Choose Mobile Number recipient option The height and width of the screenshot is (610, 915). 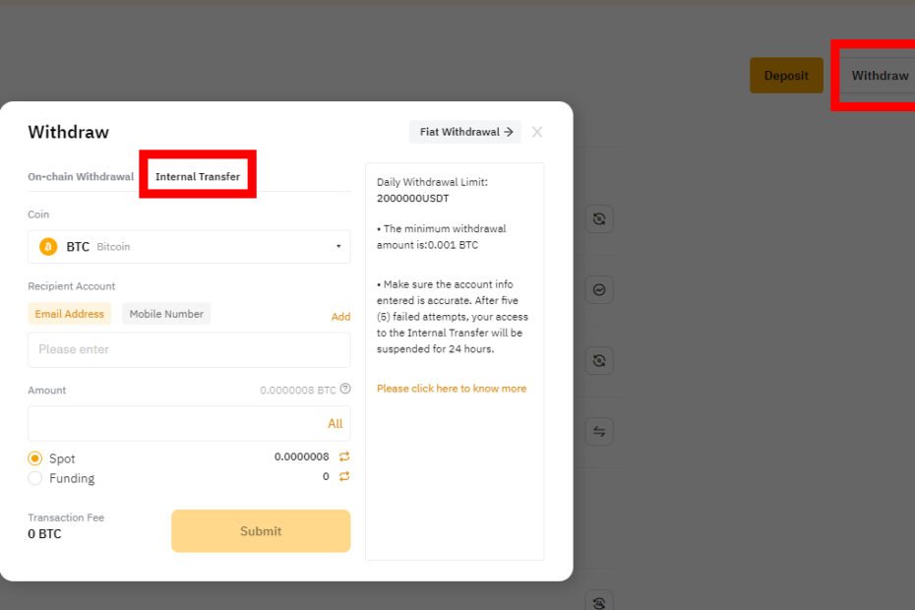tap(166, 314)
